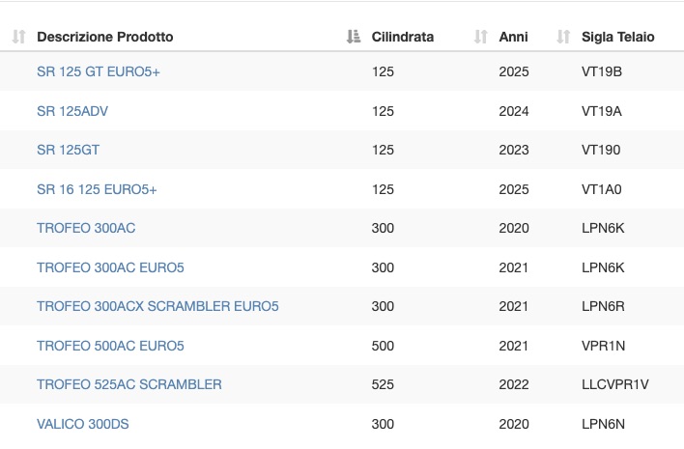Click the sort arrows beside Anni
The width and height of the screenshot is (684, 449).
480,37
